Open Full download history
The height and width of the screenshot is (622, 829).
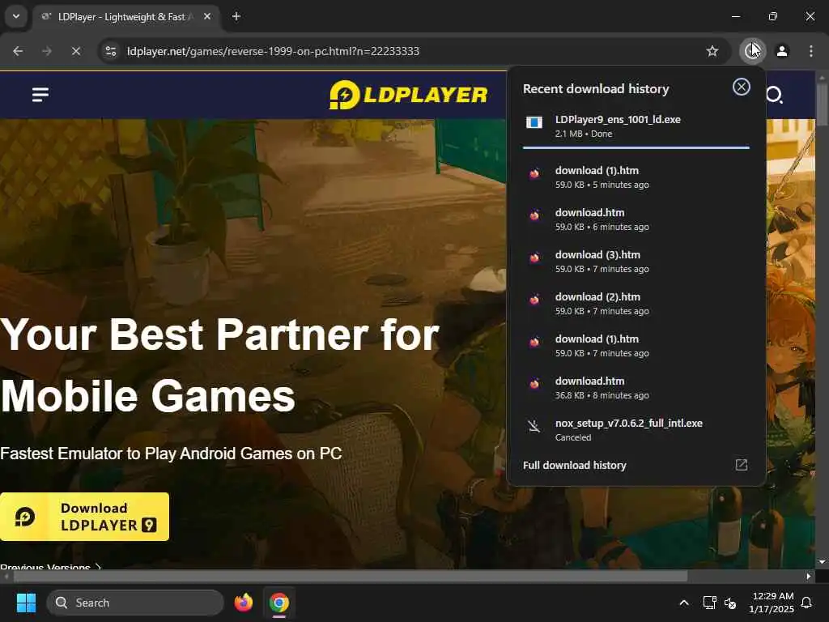pyautogui.click(x=636, y=466)
